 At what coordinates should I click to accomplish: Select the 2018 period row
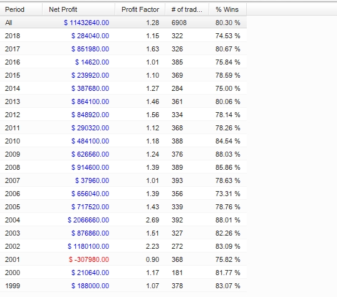click(123, 36)
